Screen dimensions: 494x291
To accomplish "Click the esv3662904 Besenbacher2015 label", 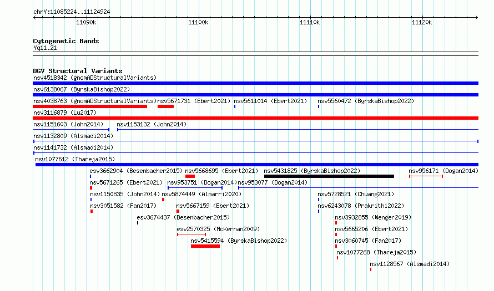I will click(x=136, y=171).
